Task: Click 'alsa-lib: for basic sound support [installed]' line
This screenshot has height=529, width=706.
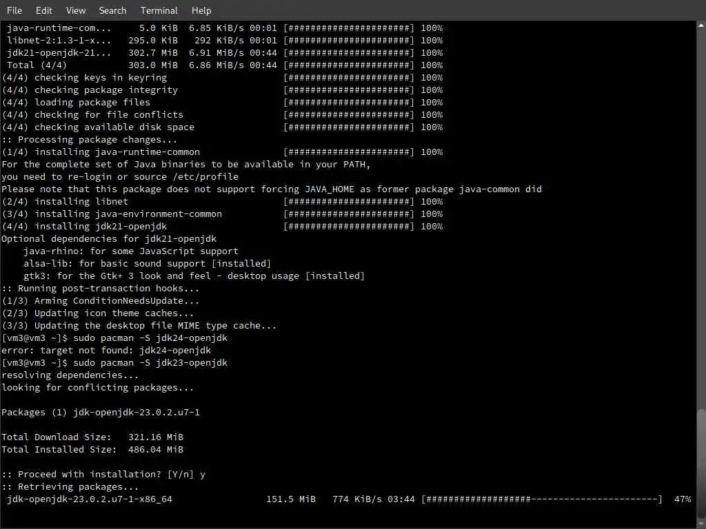Action: [148, 264]
